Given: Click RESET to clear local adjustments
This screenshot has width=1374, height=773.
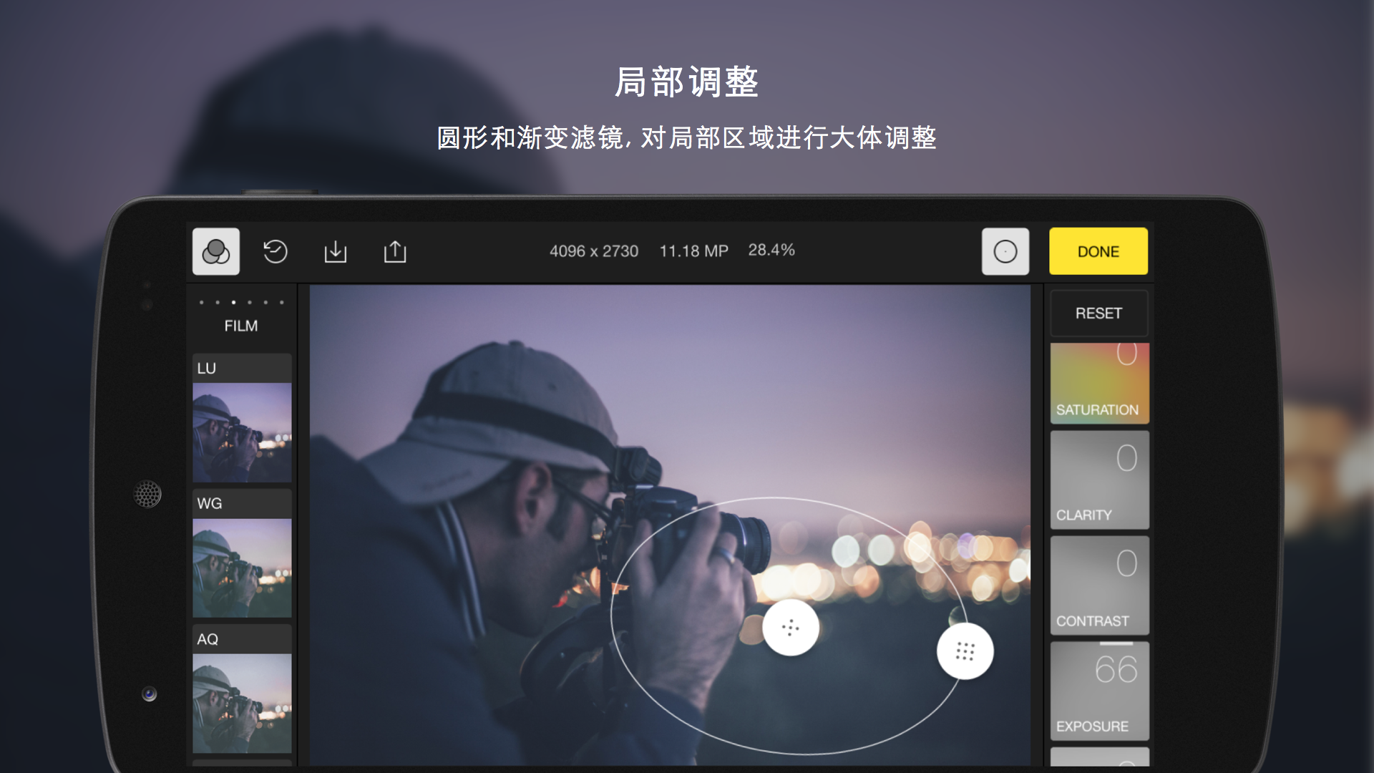Looking at the screenshot, I should pyautogui.click(x=1098, y=313).
